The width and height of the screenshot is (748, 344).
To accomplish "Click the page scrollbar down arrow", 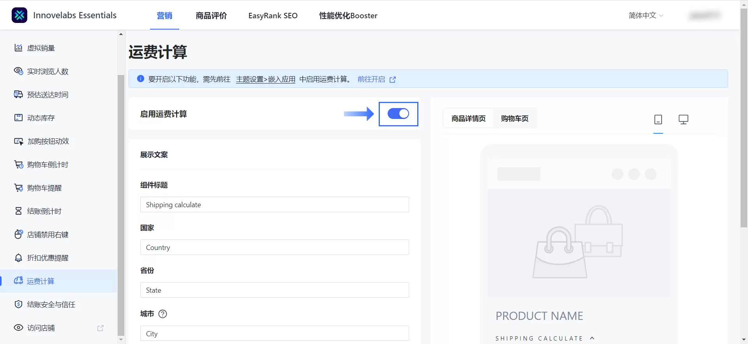I will (x=744, y=340).
